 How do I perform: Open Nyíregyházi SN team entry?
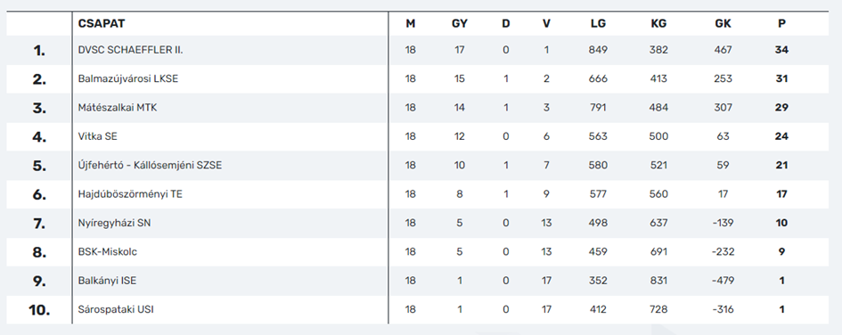pos(114,224)
